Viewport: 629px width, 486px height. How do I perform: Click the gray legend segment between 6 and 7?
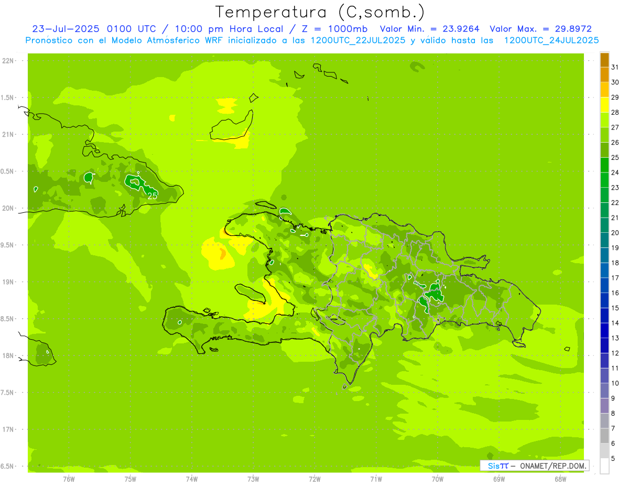point(604,436)
